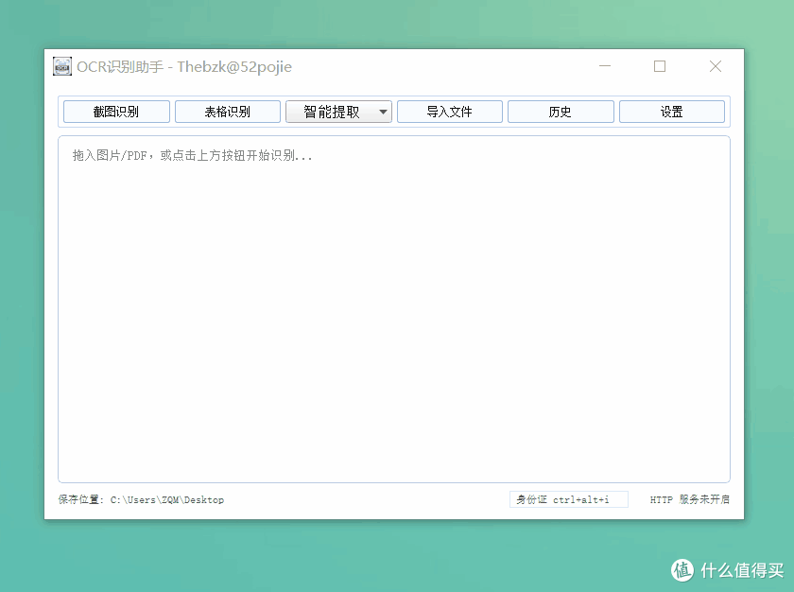The height and width of the screenshot is (592, 794).
Task: Expand the 智能提取 dropdown arrow
Action: [x=384, y=112]
